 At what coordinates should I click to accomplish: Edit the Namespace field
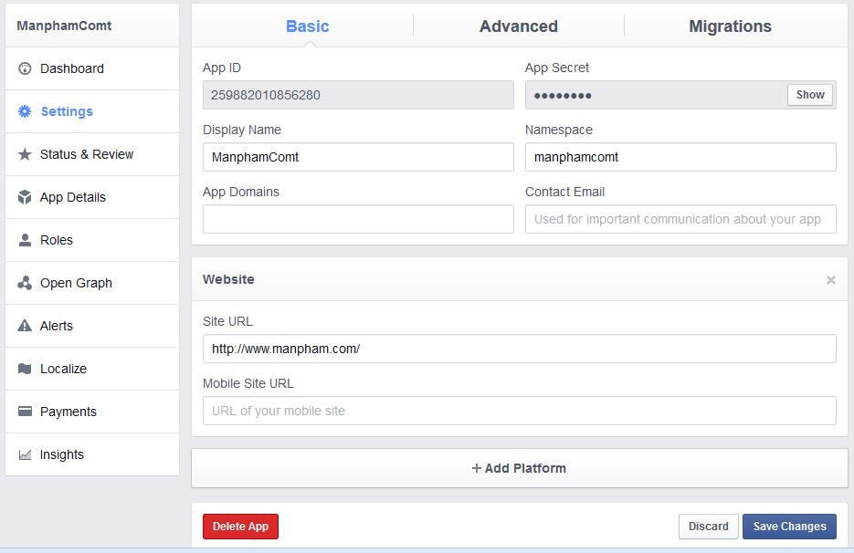[x=680, y=157]
